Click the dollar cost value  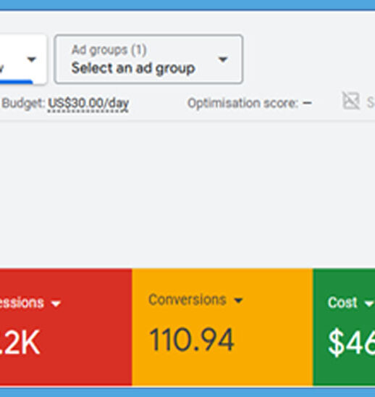point(351,343)
